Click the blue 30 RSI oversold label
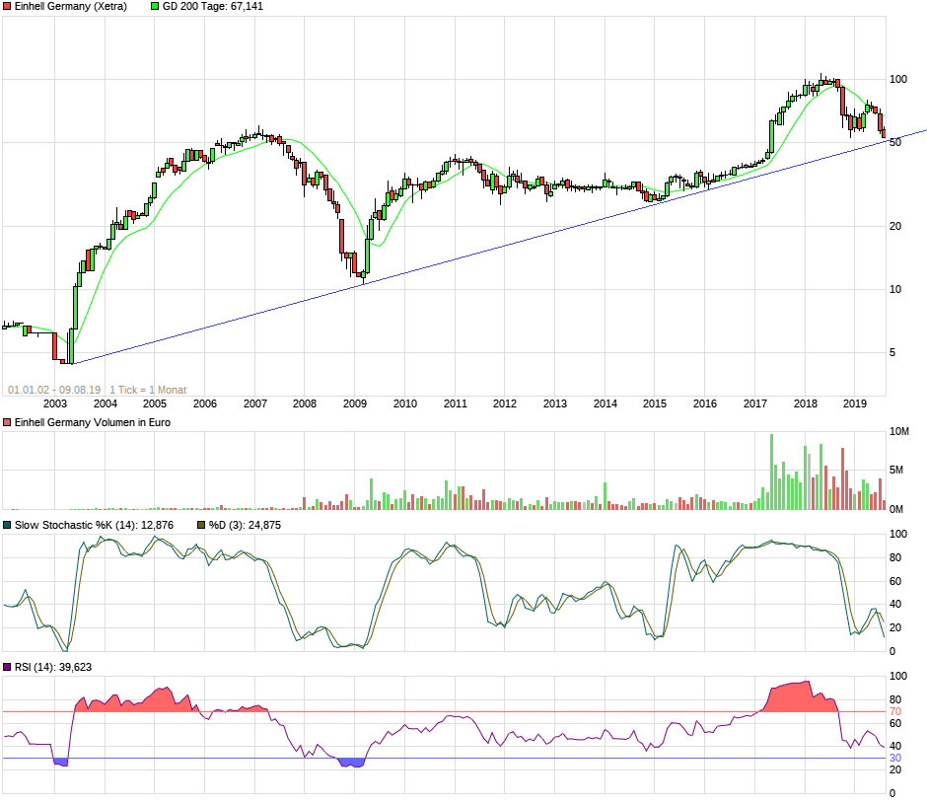The height and width of the screenshot is (803, 927). click(x=895, y=758)
